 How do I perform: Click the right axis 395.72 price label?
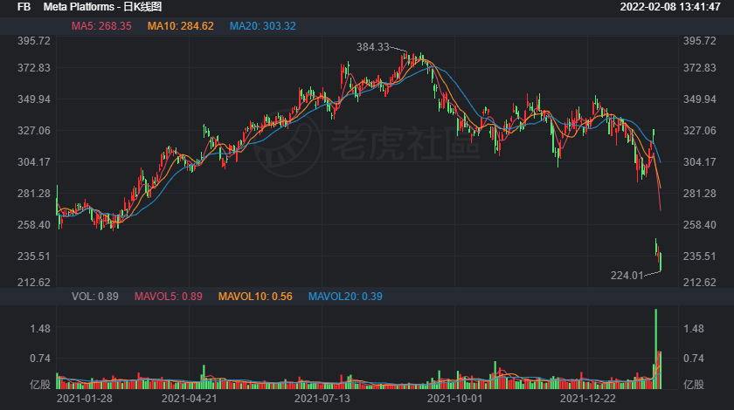(x=699, y=41)
